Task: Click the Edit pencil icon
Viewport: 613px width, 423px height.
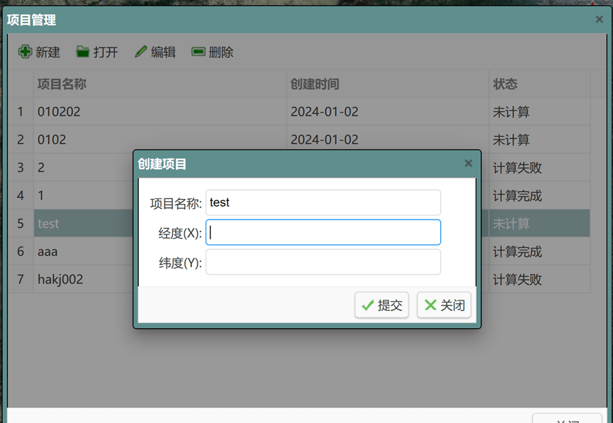Action: [141, 52]
